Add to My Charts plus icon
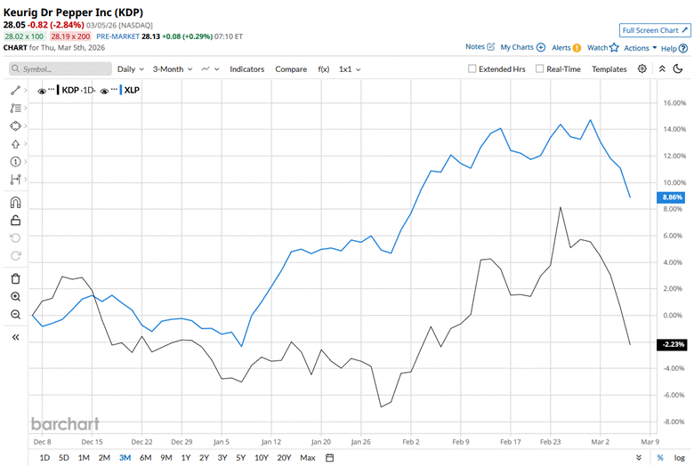This screenshot has height=466, width=694. coord(541,47)
